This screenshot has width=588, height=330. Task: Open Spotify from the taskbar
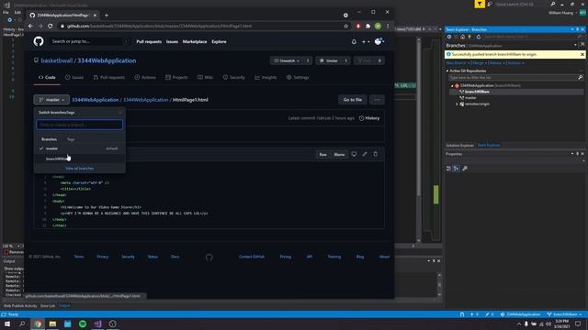[83, 324]
